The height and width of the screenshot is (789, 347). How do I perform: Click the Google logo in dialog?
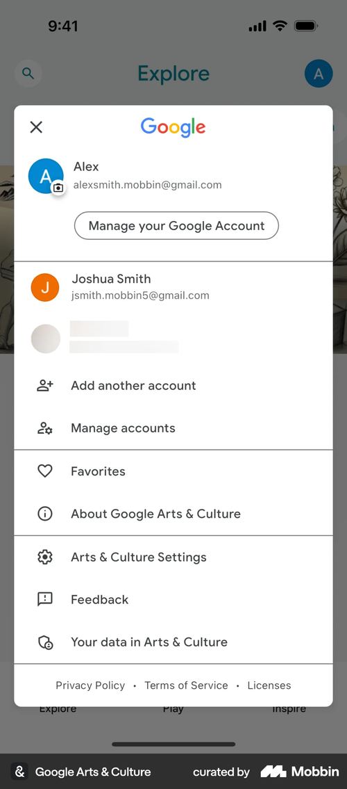point(173,127)
